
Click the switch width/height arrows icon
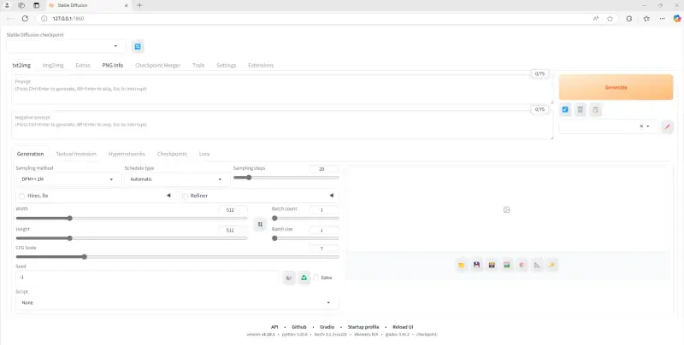click(260, 224)
